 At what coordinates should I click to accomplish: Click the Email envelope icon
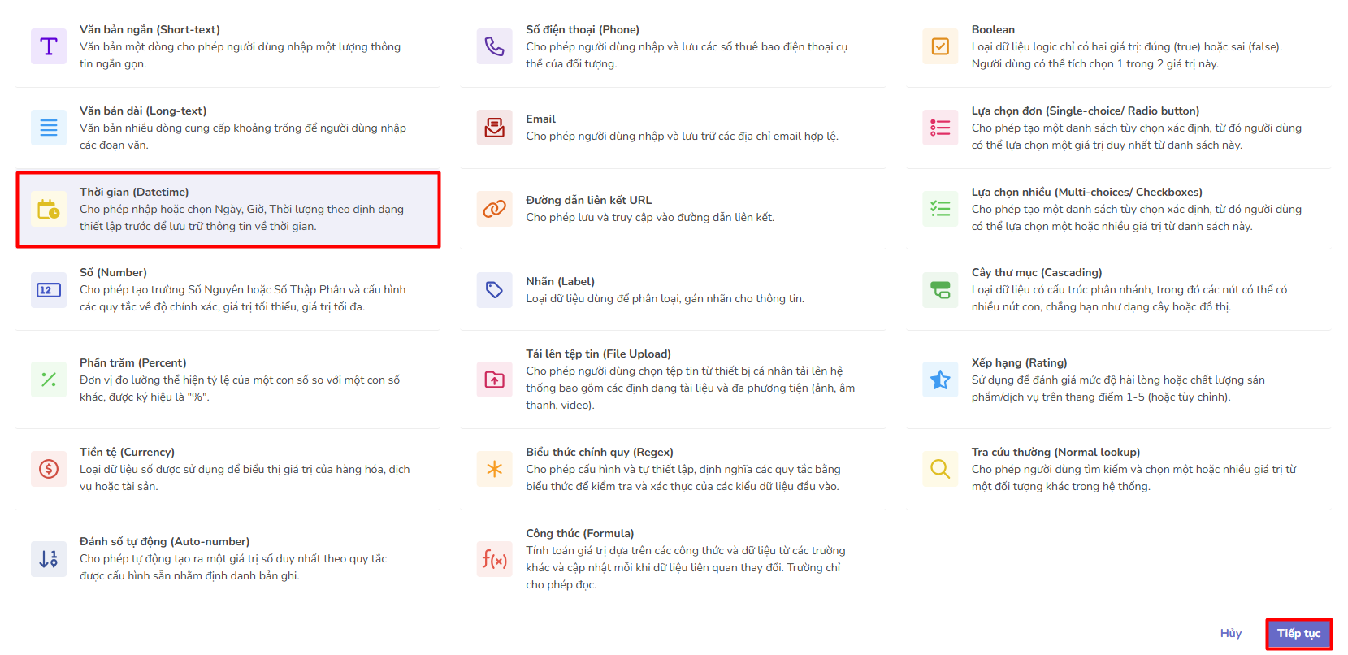tap(494, 128)
